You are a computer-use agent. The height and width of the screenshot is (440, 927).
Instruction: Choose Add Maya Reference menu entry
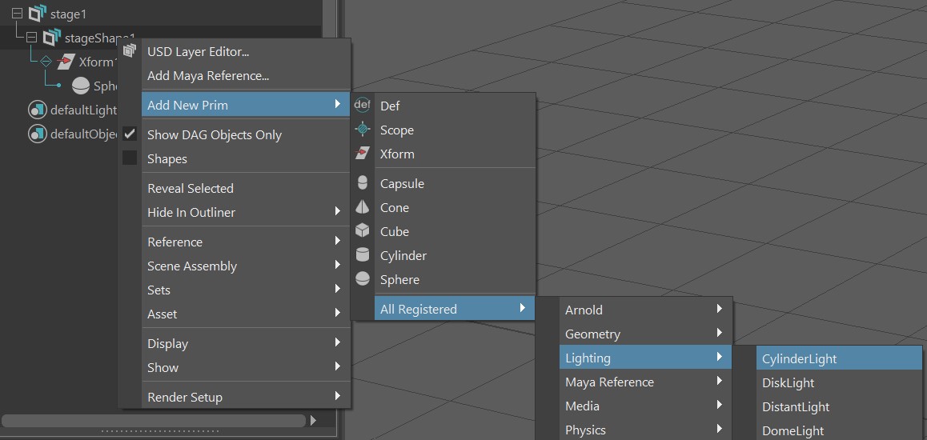208,76
